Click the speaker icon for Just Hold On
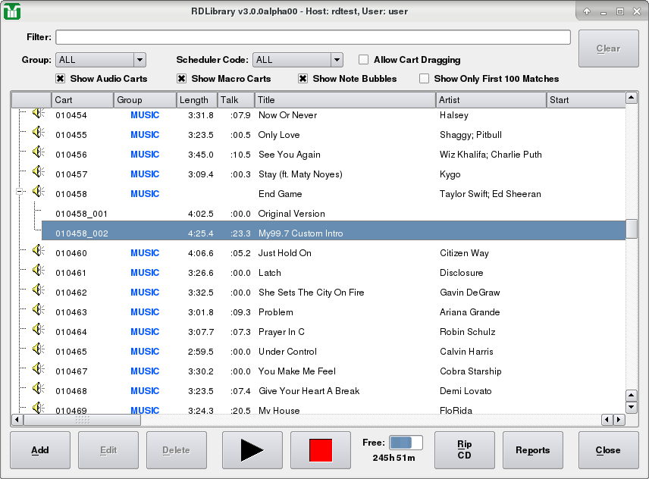Screen dimensions: 649x479 click(x=38, y=252)
